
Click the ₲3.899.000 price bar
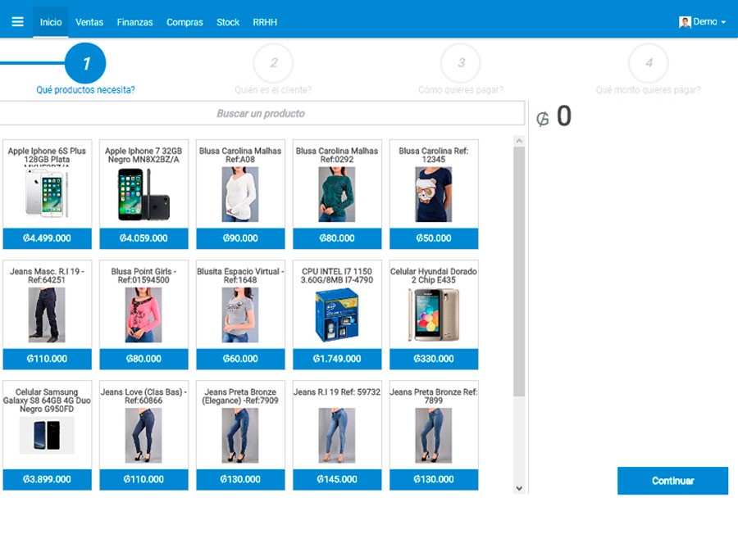tap(47, 479)
